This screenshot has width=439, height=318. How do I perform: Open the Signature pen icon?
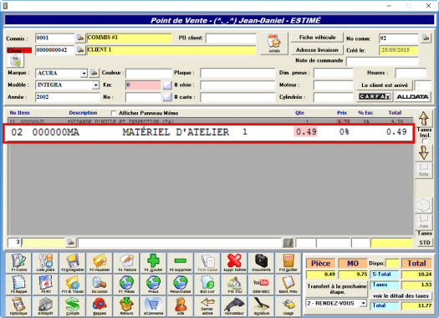pos(261,306)
